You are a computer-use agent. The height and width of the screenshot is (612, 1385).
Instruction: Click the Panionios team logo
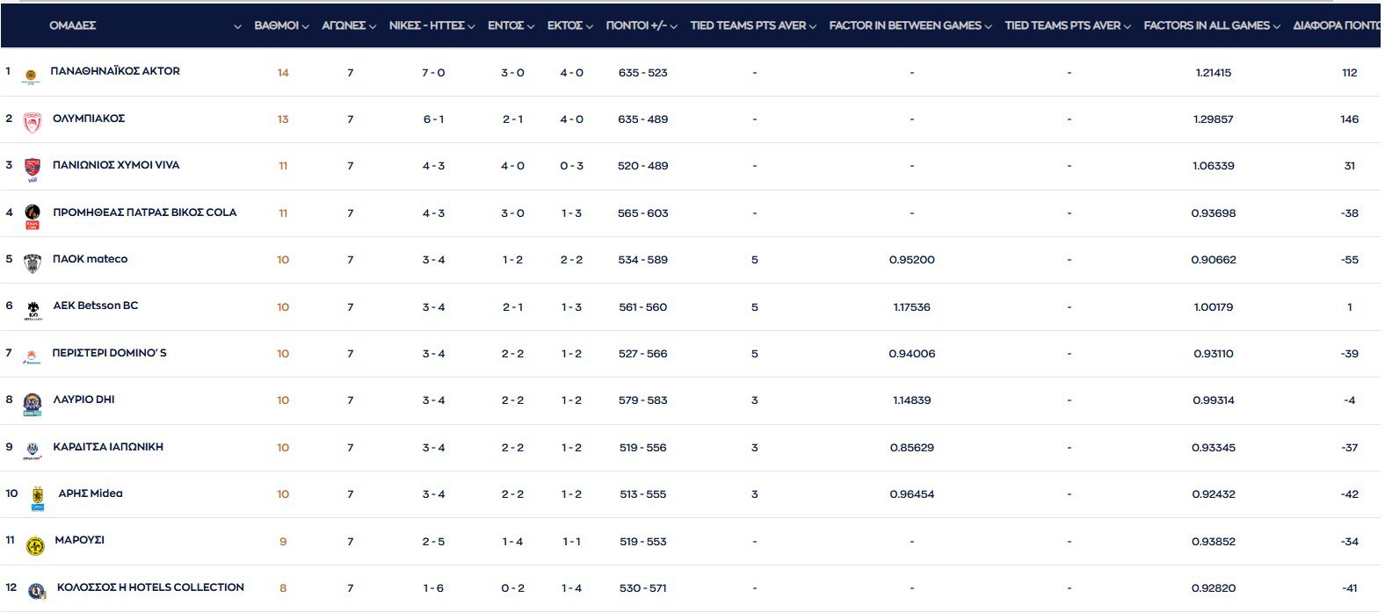tap(33, 169)
